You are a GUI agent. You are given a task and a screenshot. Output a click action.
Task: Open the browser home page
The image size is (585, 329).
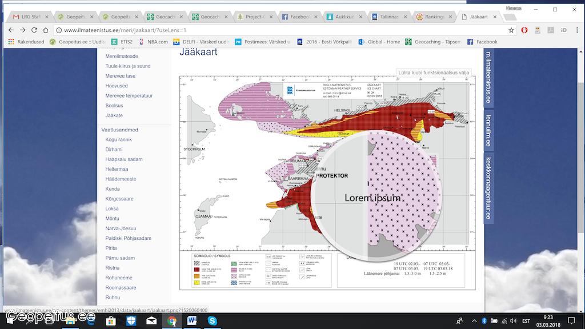[x=46, y=30]
